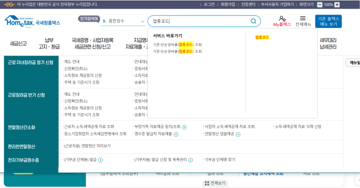Increase screen size with plus icon
360x188 pixels.
coord(337,4)
